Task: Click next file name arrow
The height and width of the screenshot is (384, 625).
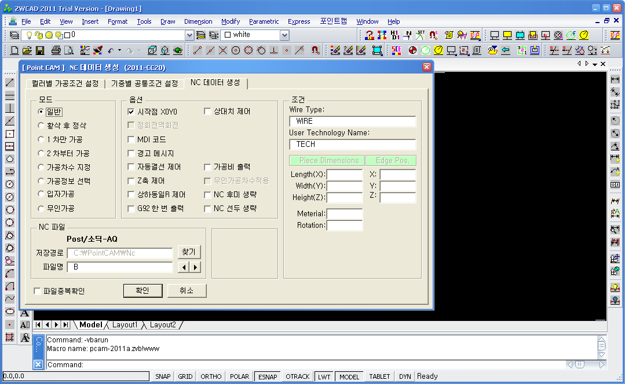Action: [195, 267]
